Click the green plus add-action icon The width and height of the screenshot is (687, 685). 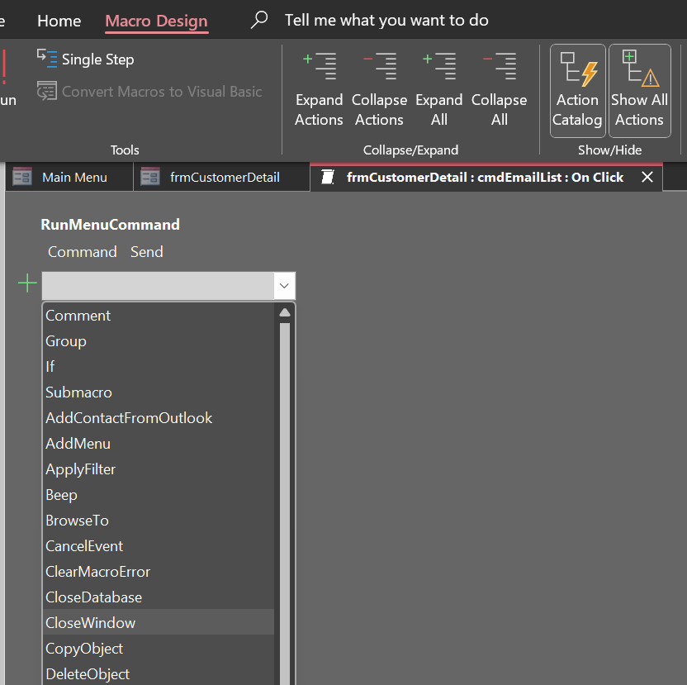(x=27, y=283)
